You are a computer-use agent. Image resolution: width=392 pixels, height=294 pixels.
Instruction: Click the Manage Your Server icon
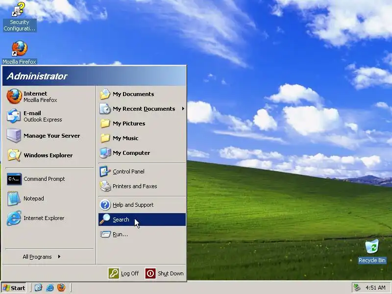click(14, 136)
